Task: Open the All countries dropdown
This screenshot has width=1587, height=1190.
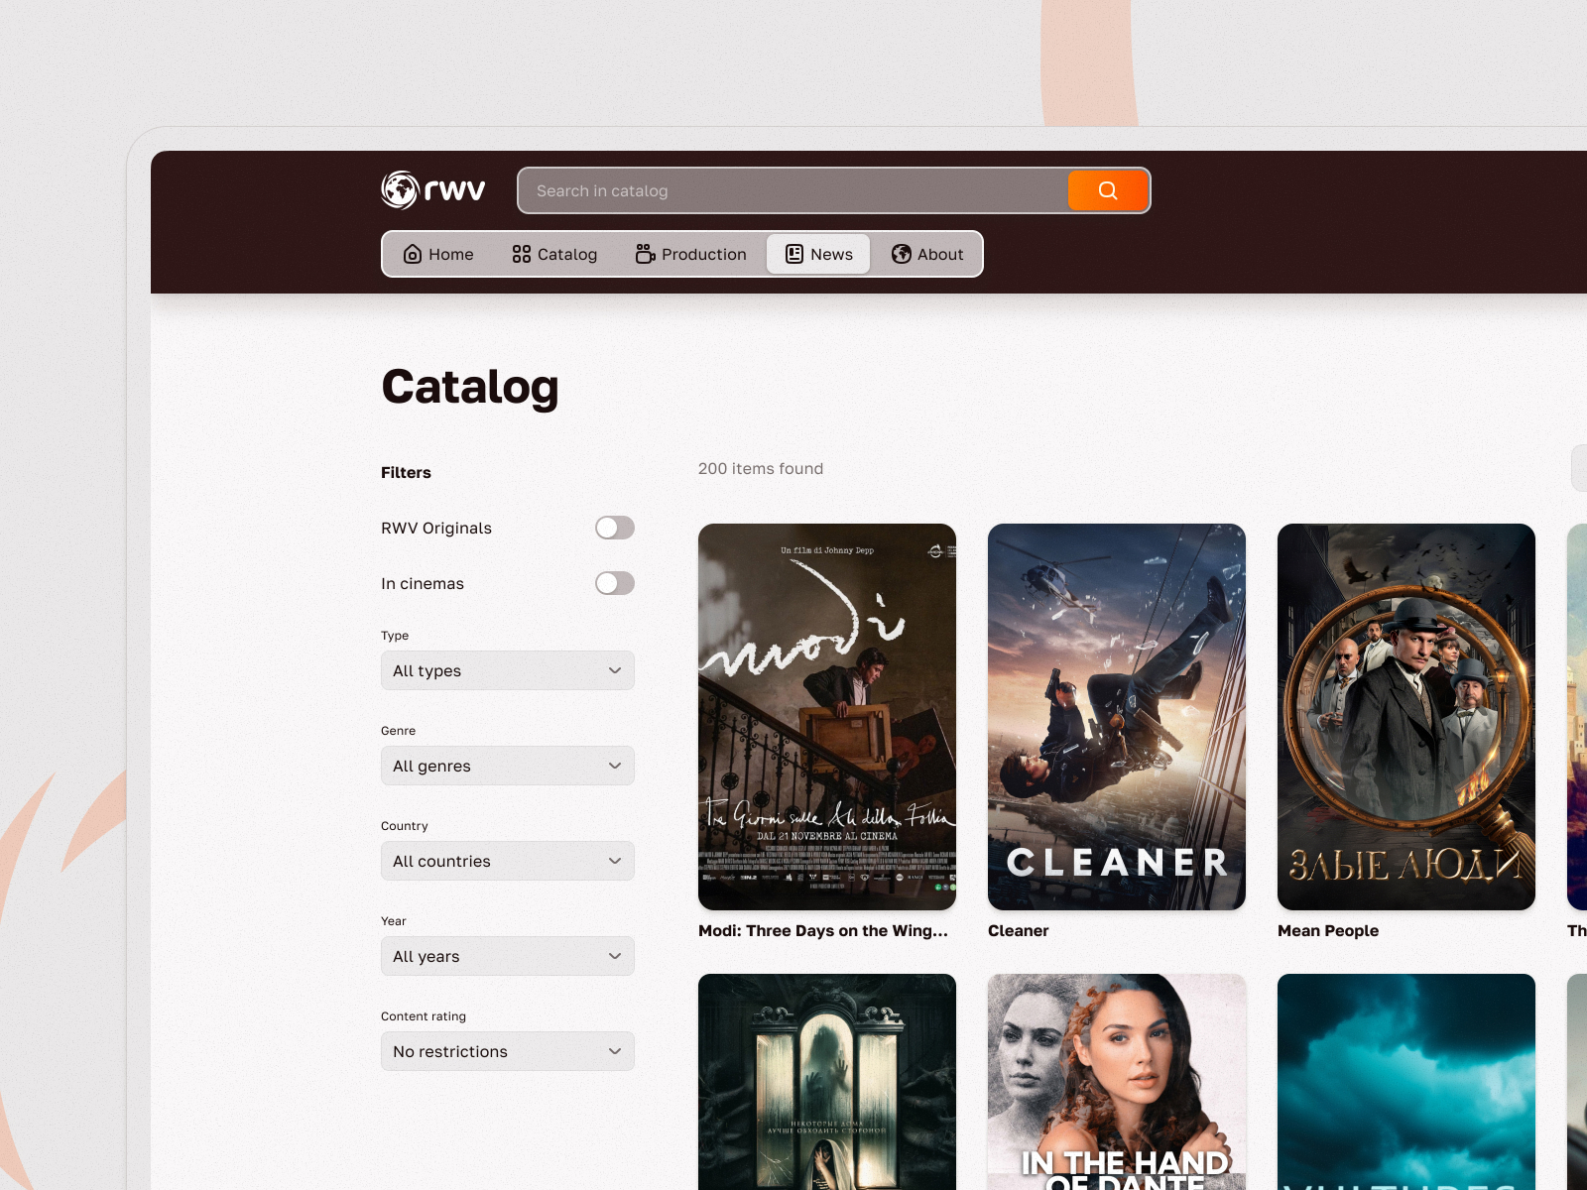Action: 508,861
